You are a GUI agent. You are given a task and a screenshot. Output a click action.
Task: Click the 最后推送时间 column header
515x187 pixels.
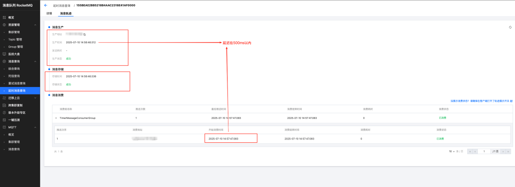[219, 109]
